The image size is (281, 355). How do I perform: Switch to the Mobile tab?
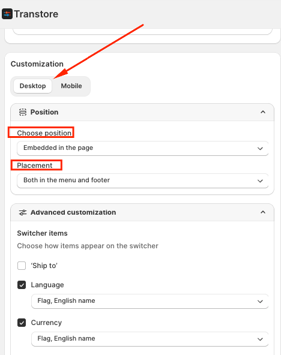click(71, 86)
